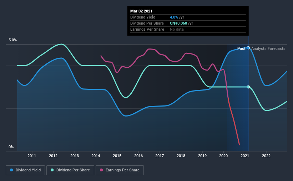Click the '5.0%' y-axis label

coord(13,40)
